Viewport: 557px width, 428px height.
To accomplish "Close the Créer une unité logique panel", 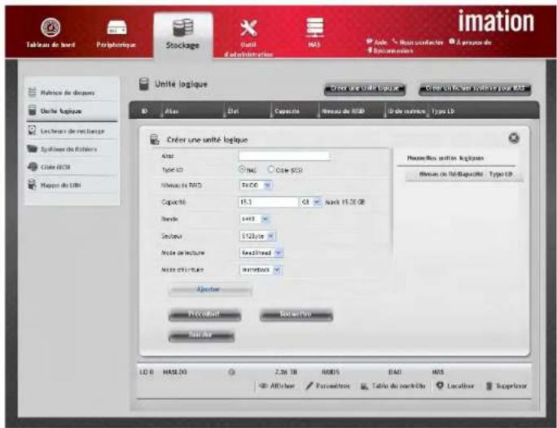I will (x=514, y=138).
